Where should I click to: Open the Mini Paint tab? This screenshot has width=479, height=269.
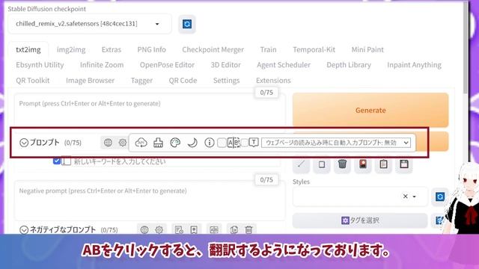click(367, 49)
